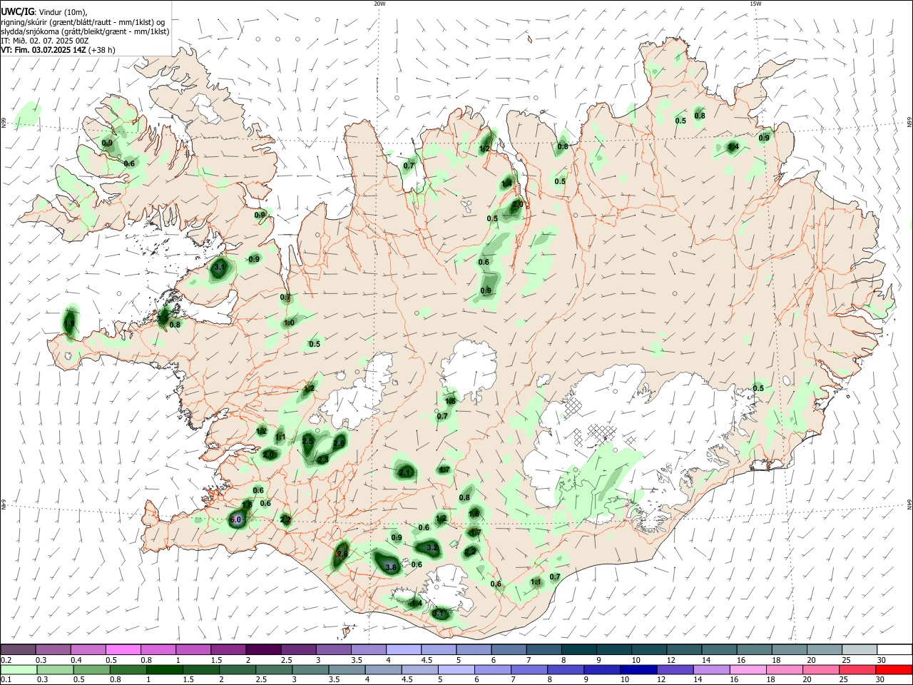
Task: Click the "UWC/IG" title text
Action: pos(17,11)
